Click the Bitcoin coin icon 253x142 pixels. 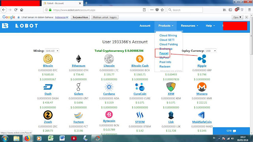[48, 59]
